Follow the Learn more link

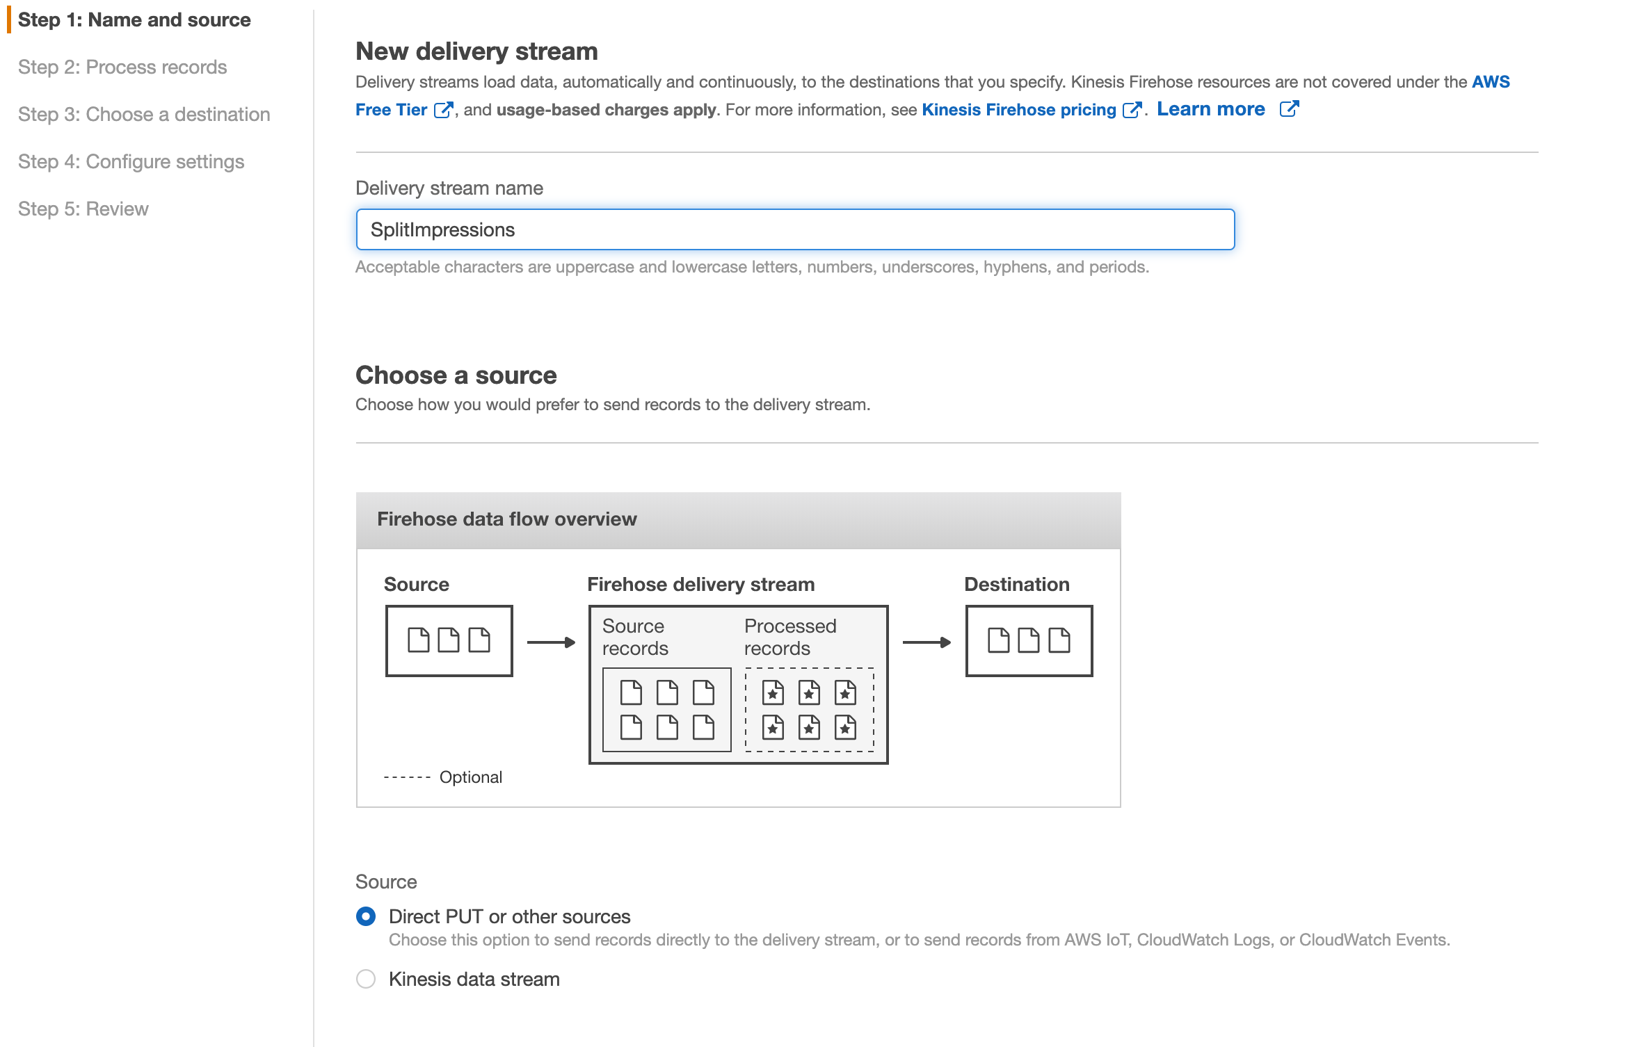(1210, 109)
